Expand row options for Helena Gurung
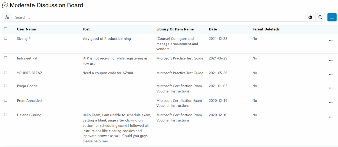338x147 pixels. pyautogui.click(x=331, y=117)
